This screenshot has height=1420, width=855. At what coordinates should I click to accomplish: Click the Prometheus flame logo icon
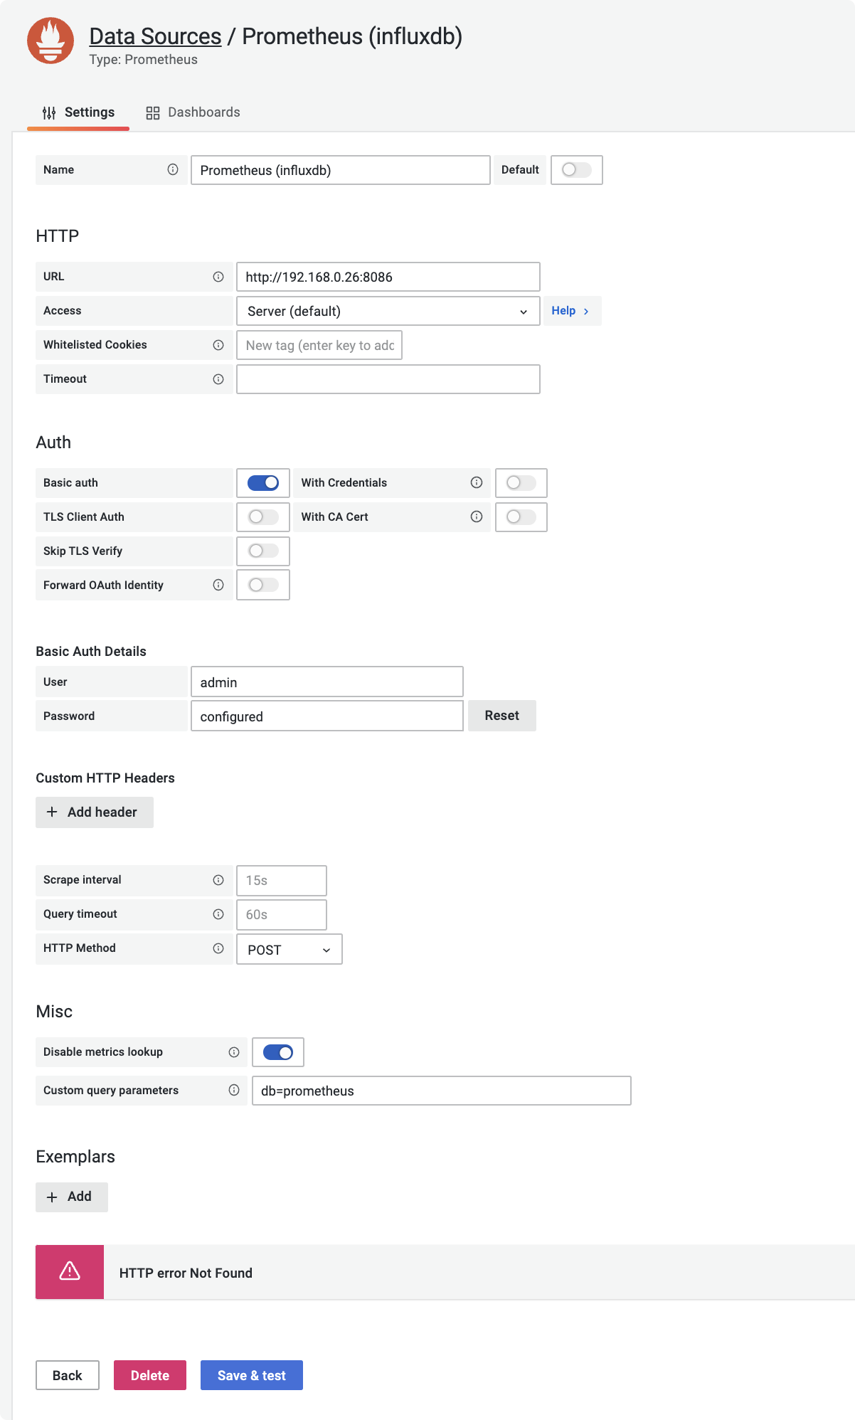tap(51, 41)
